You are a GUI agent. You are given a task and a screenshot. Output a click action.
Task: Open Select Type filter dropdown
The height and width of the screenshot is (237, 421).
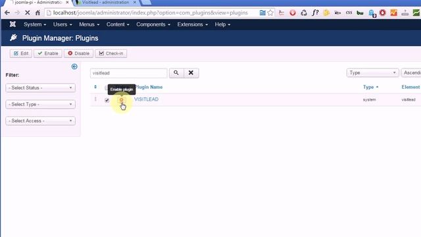[40, 104]
